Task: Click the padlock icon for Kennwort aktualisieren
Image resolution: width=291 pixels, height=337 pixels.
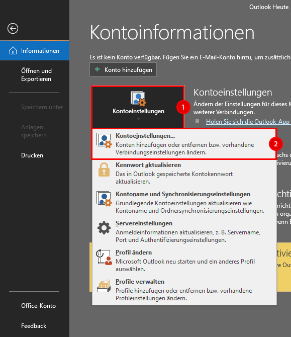Action: tap(104, 170)
